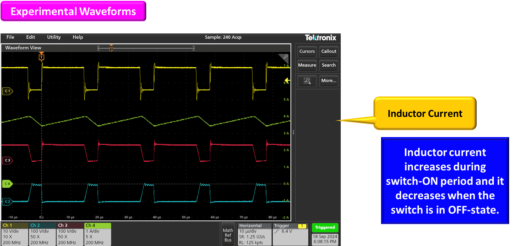Select the C4 channel handle
Screen dimensions: 514x246
[x=7, y=184]
